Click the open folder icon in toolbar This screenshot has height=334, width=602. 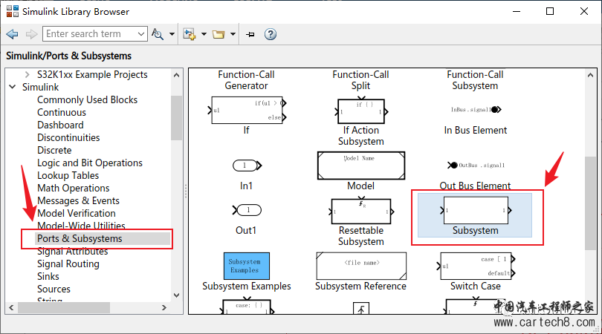[x=219, y=34]
